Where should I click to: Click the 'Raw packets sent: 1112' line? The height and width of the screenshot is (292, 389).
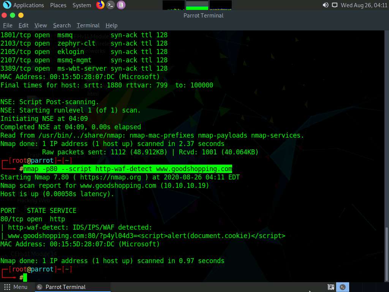[150, 152]
